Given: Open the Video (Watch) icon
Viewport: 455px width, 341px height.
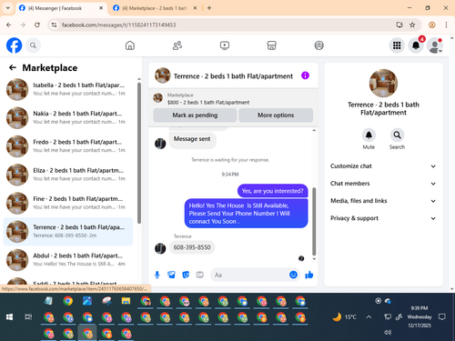Looking at the screenshot, I should tap(225, 45).
